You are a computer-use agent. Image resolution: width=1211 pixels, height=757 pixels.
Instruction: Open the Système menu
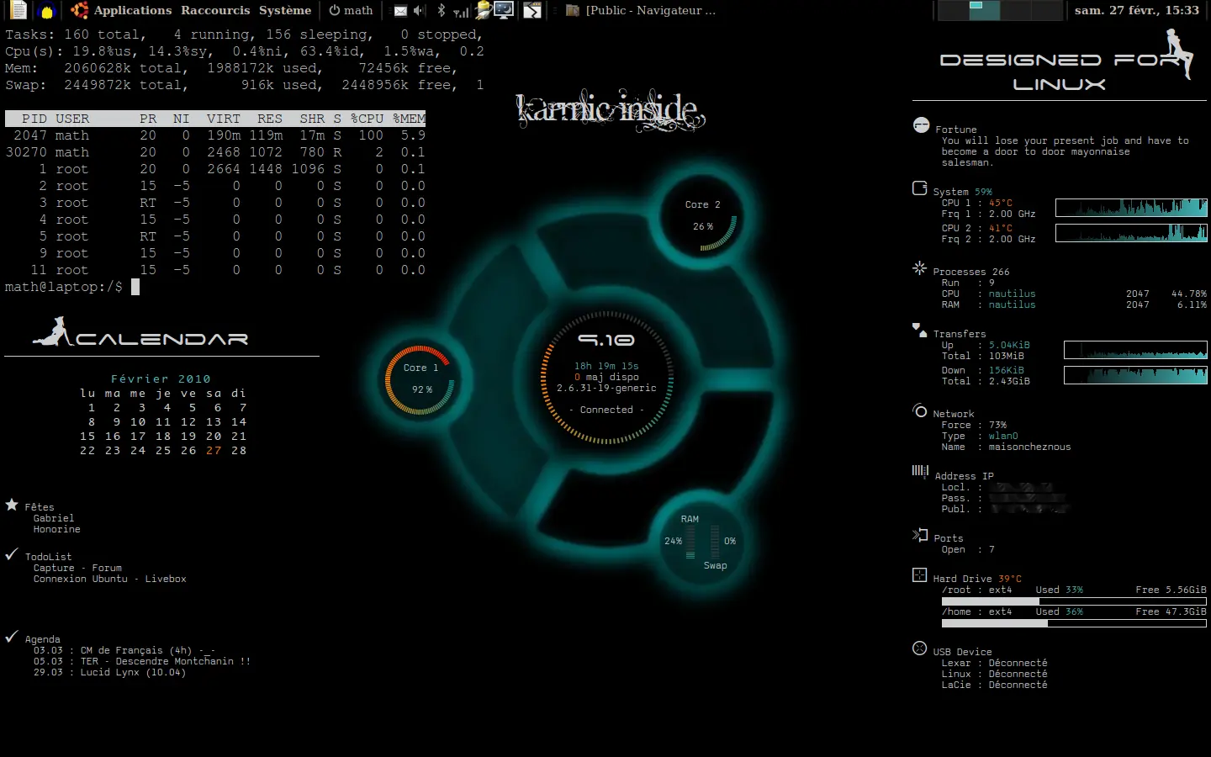pyautogui.click(x=285, y=10)
